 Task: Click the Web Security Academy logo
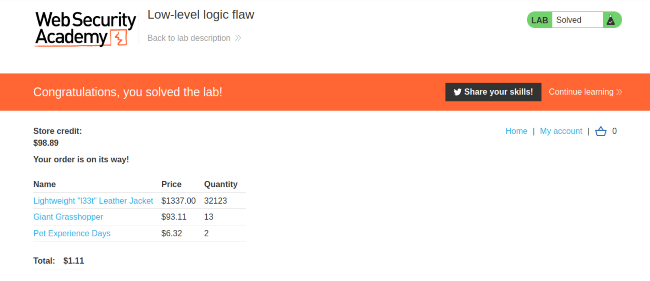click(85, 29)
